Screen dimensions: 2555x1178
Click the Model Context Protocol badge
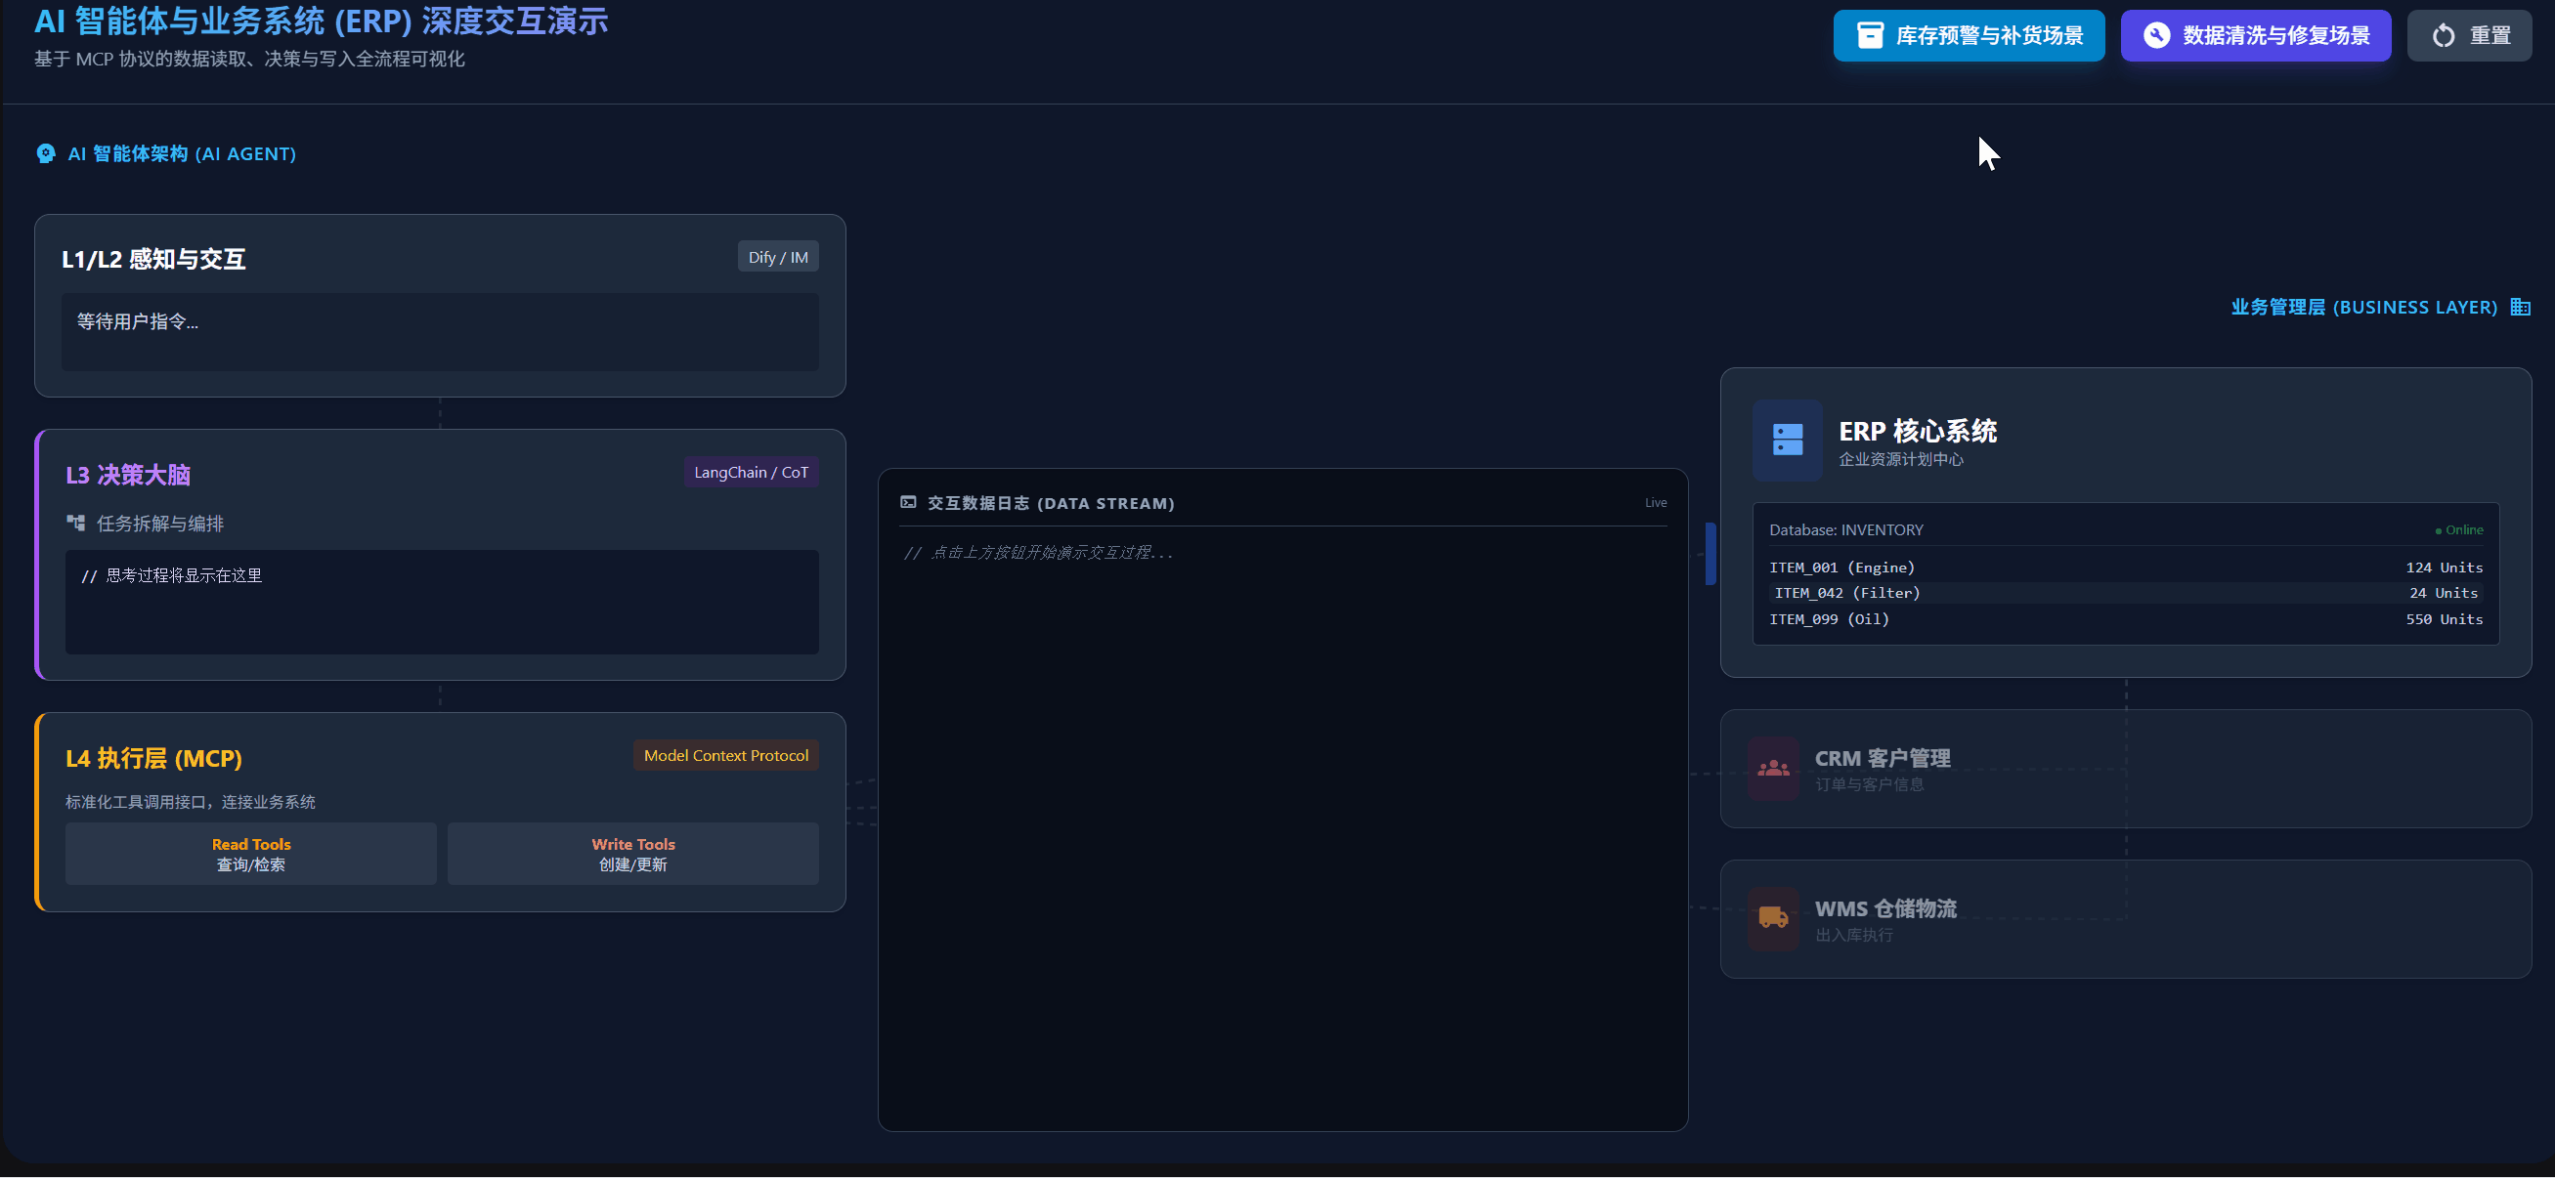tap(725, 756)
